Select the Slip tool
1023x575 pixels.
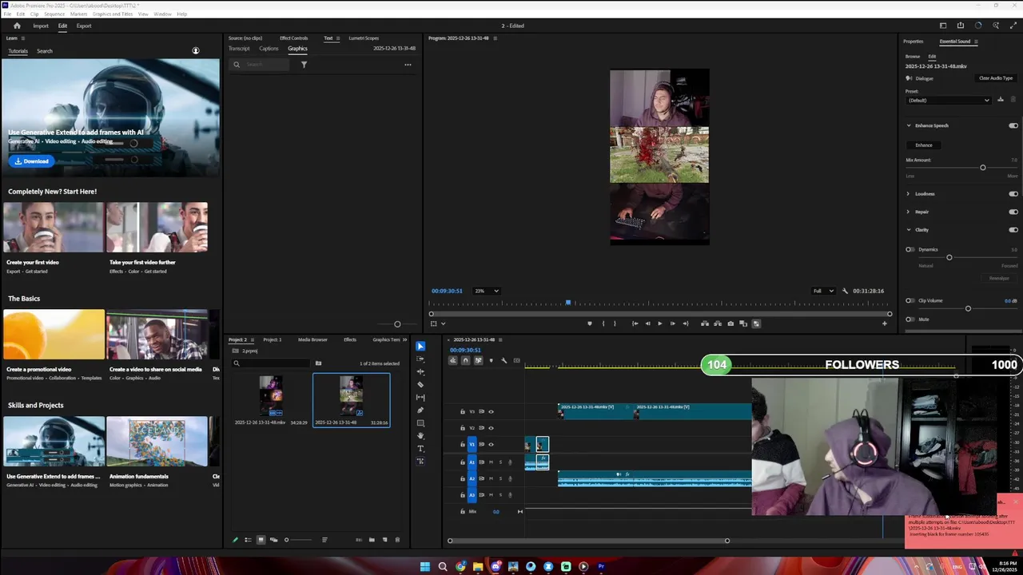[420, 397]
